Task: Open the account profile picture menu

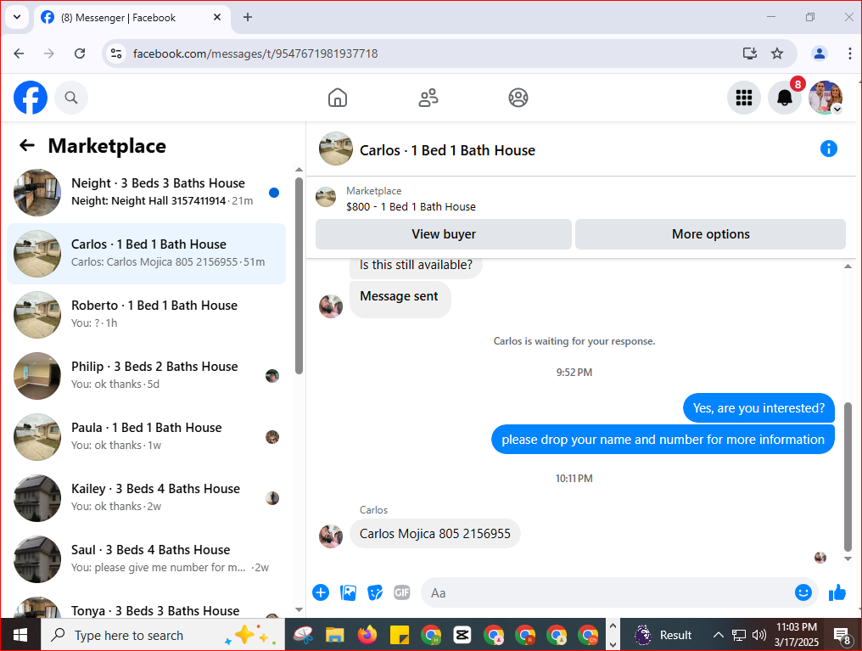Action: pos(826,98)
